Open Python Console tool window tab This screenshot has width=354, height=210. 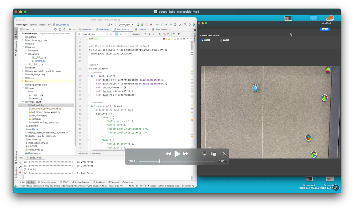tap(80, 182)
